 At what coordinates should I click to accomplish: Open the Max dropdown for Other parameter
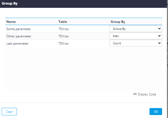(136, 36)
